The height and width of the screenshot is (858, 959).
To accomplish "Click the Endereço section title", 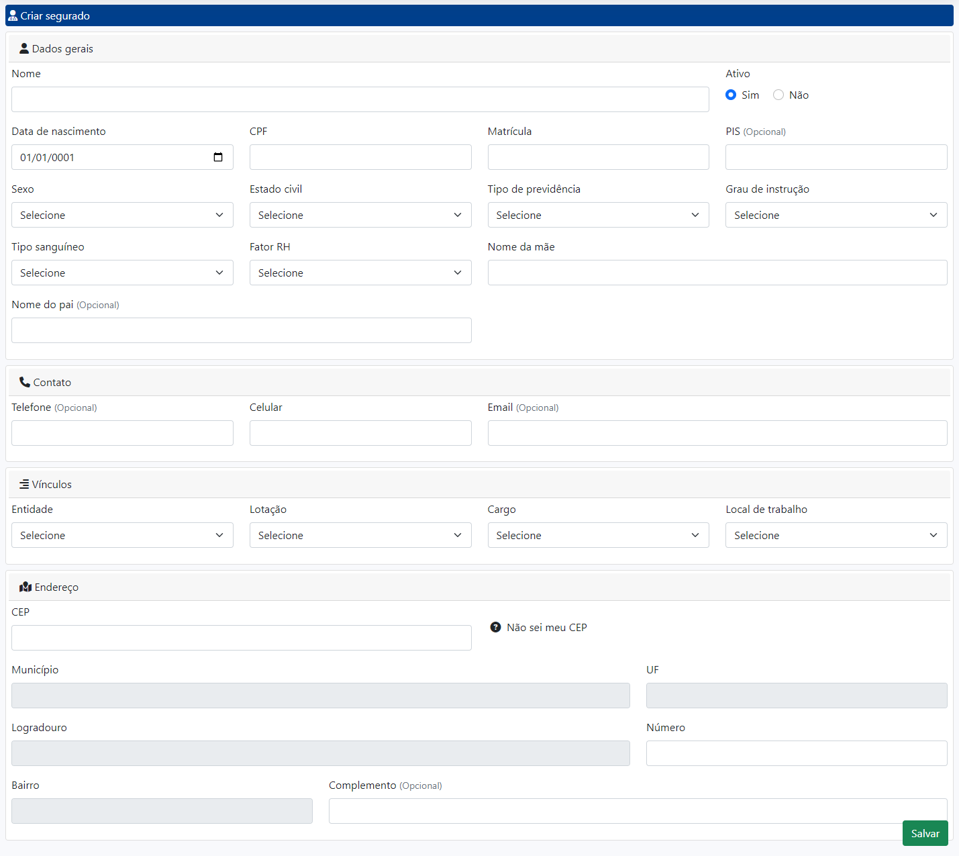I will pyautogui.click(x=56, y=587).
